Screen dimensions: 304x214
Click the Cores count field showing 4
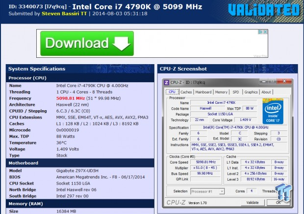pyautogui.click(x=252, y=191)
